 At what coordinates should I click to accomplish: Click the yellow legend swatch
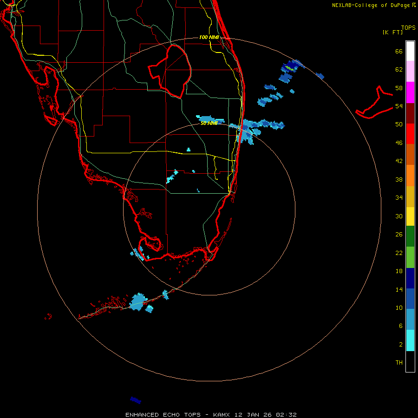tap(410, 216)
